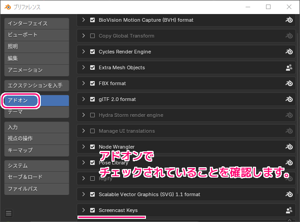Toggle Node Wrangler addon checkbox
Image resolution: width=300 pixels, height=222 pixels.
pyautogui.click(x=92, y=147)
